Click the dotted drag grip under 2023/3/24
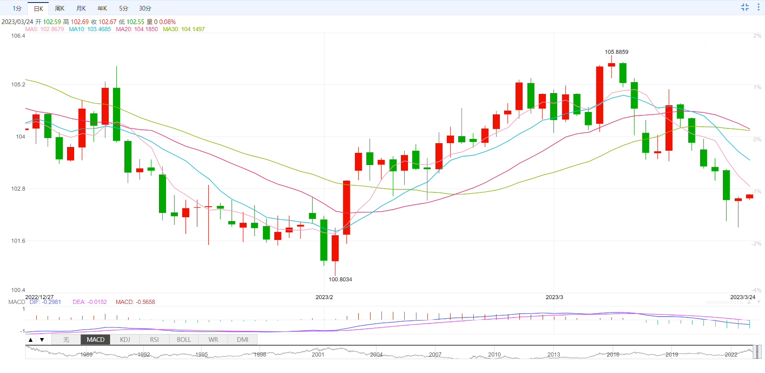This screenshot has height=373, width=765. pos(724,302)
